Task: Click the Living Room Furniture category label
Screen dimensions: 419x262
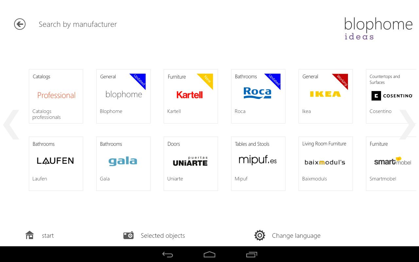Action: (324, 144)
